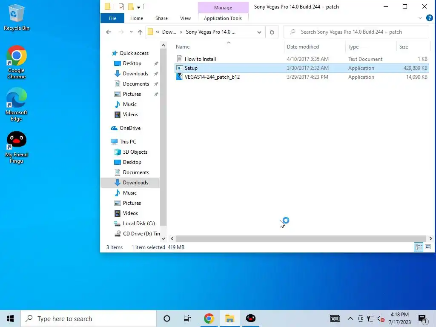Click navigation pane scroll down arrow
The image size is (436, 327).
[x=163, y=238]
